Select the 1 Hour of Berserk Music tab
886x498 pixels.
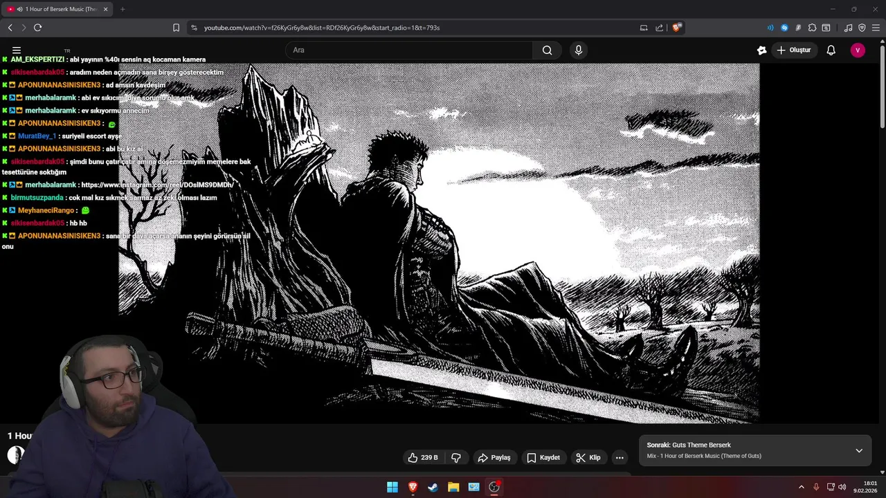coord(59,9)
